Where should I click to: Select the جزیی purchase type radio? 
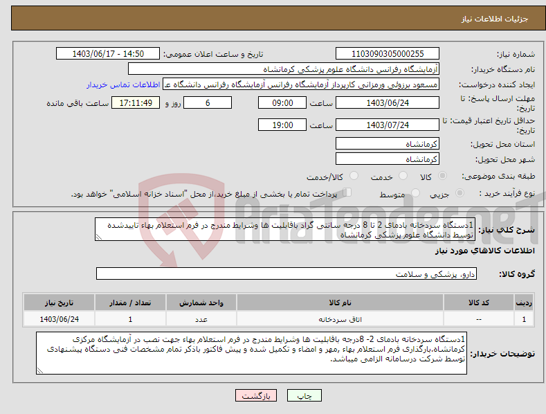(x=459, y=192)
